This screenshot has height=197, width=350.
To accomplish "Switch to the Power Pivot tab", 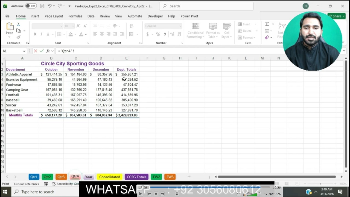I will [x=189, y=16].
